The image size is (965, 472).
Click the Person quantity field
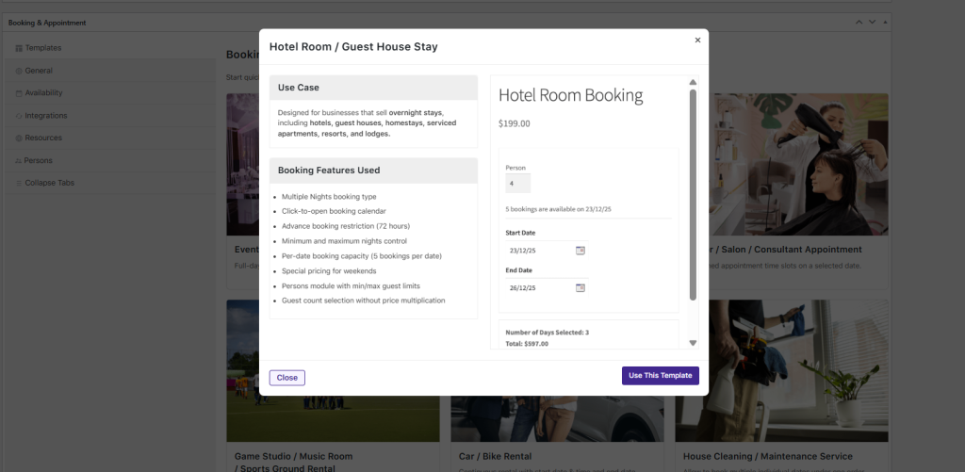(517, 184)
